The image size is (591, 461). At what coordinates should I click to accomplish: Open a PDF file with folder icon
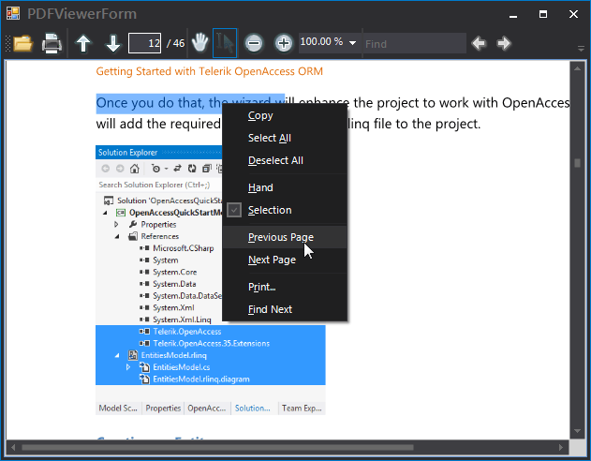[22, 43]
